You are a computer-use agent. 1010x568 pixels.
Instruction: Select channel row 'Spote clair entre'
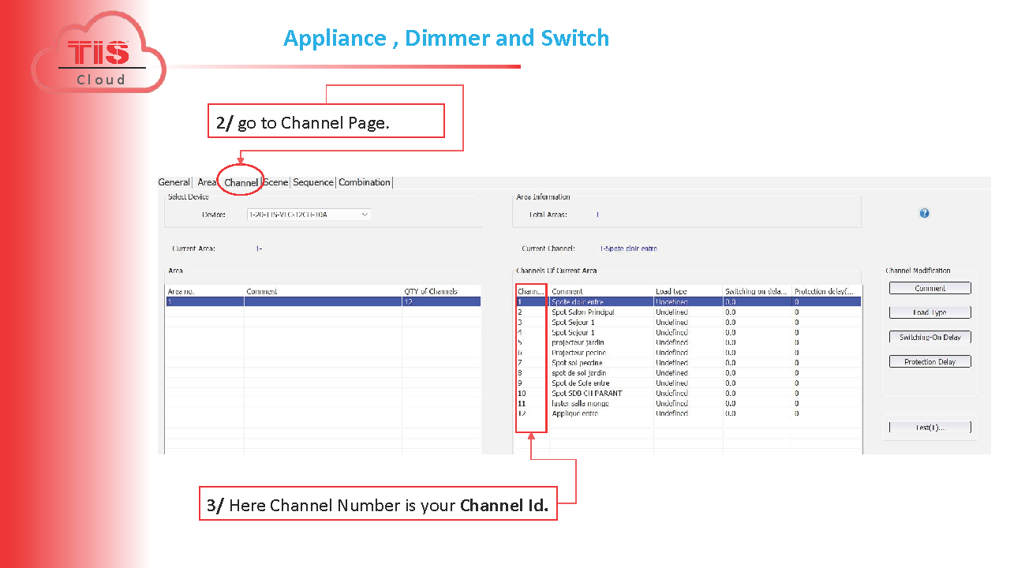tap(688, 301)
